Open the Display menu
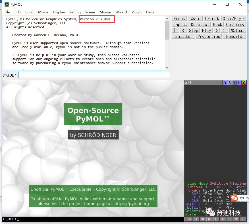249x224 pixels. [x=59, y=12]
